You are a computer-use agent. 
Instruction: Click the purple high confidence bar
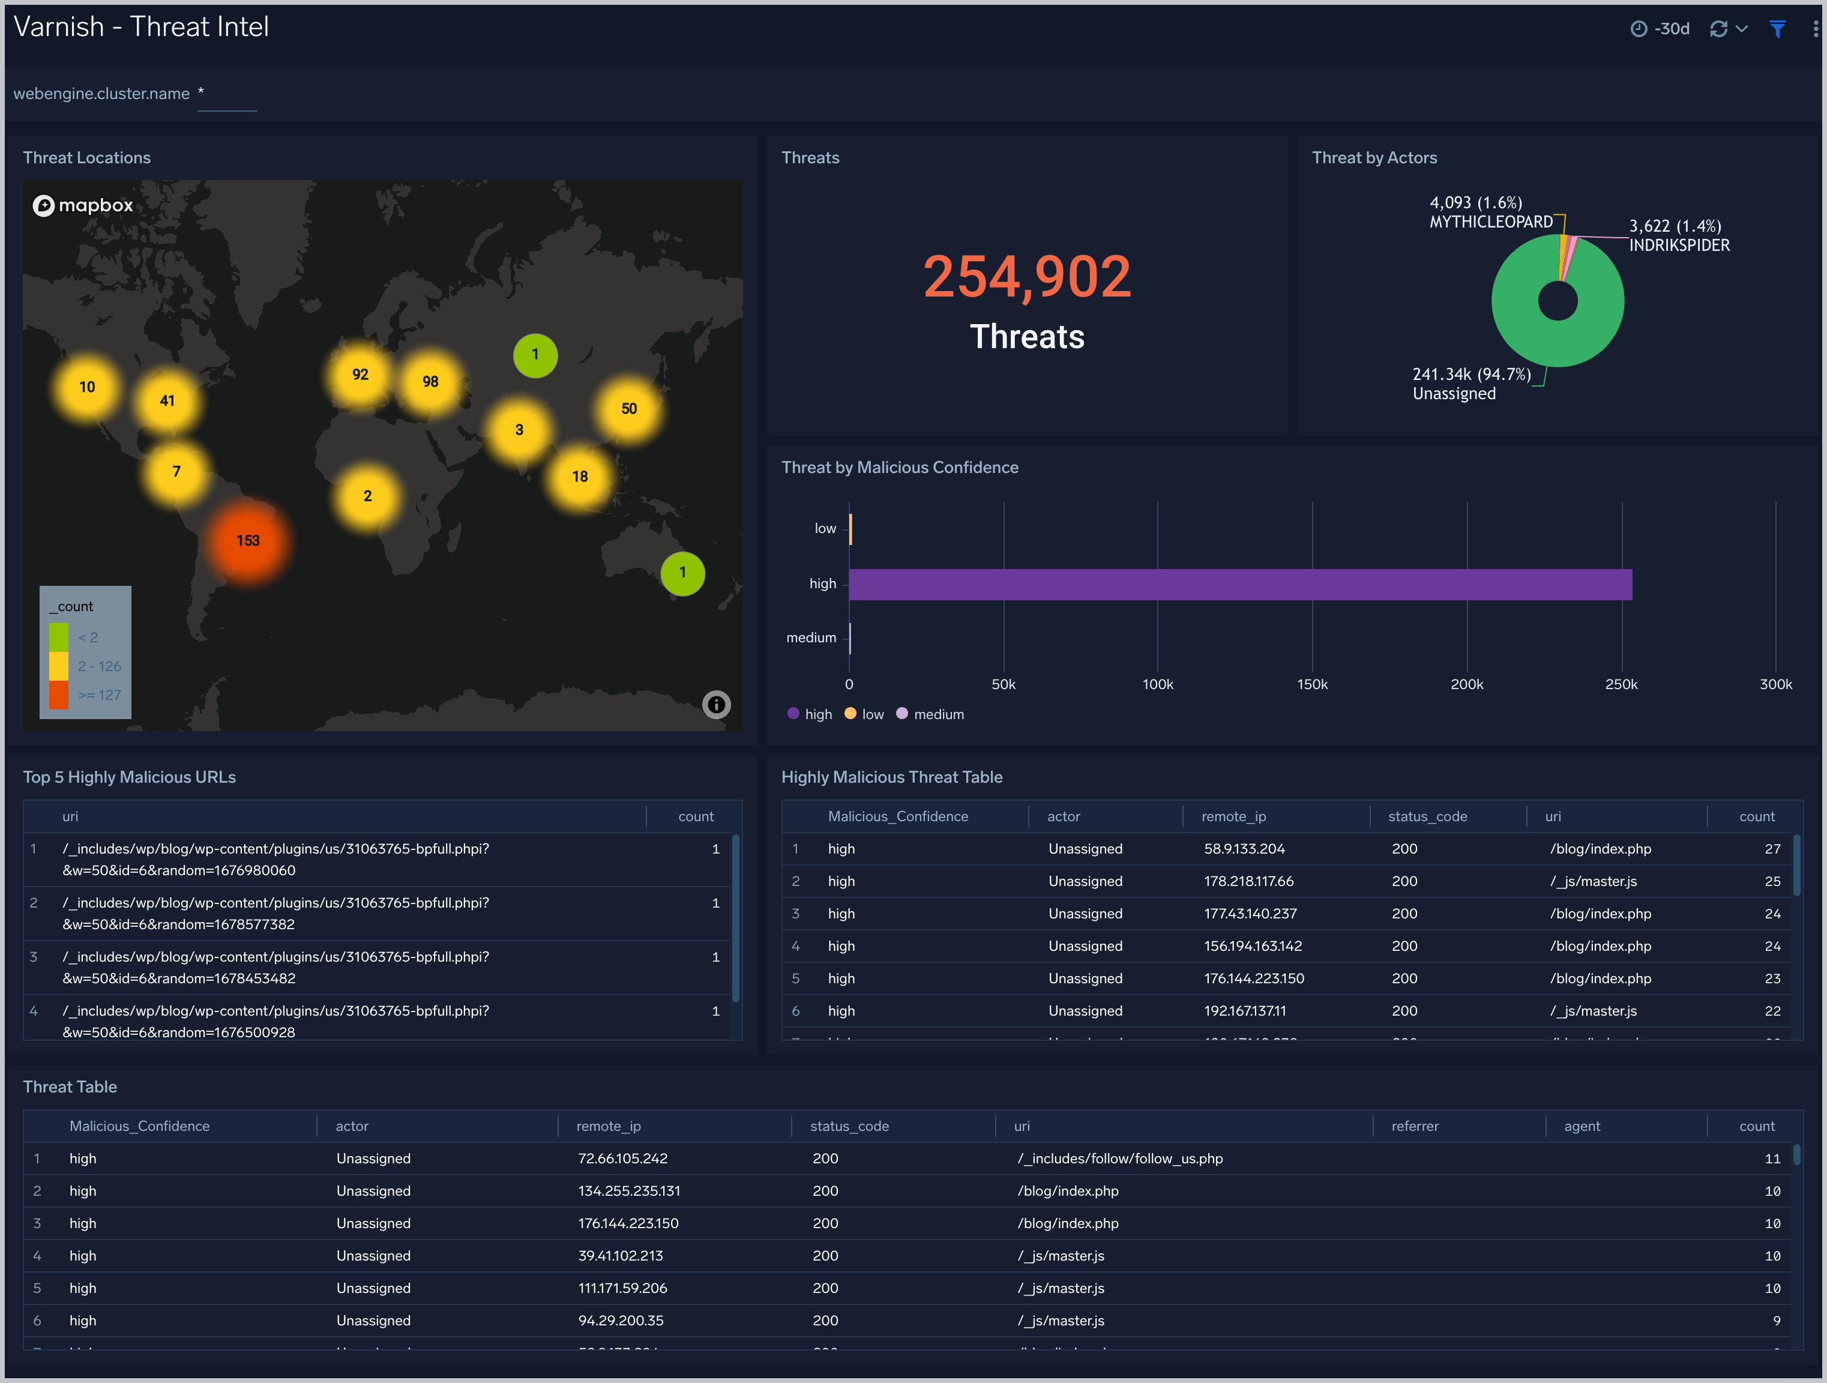(1241, 584)
